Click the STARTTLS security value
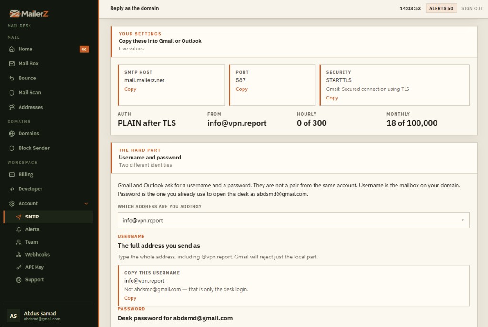Viewport: 488px width, 327px height. click(339, 80)
